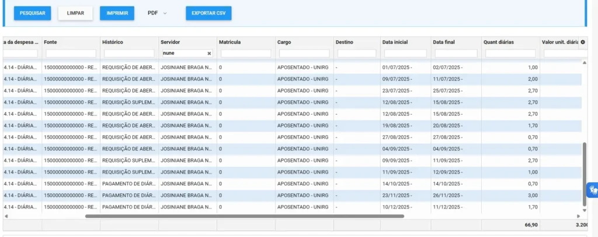The image size is (598, 237).
Task: Click the horizontal scrollbar thumb
Action: pos(244,215)
